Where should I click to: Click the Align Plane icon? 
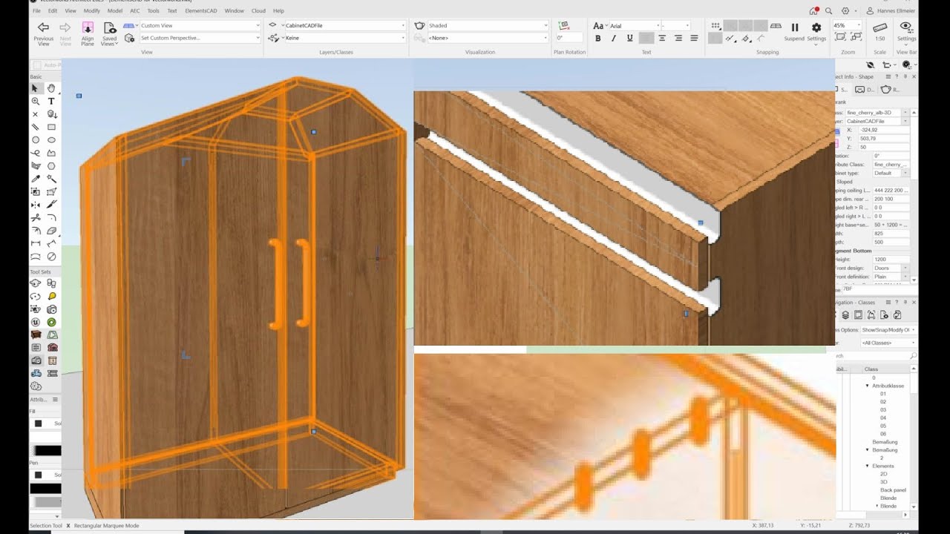pos(88,27)
